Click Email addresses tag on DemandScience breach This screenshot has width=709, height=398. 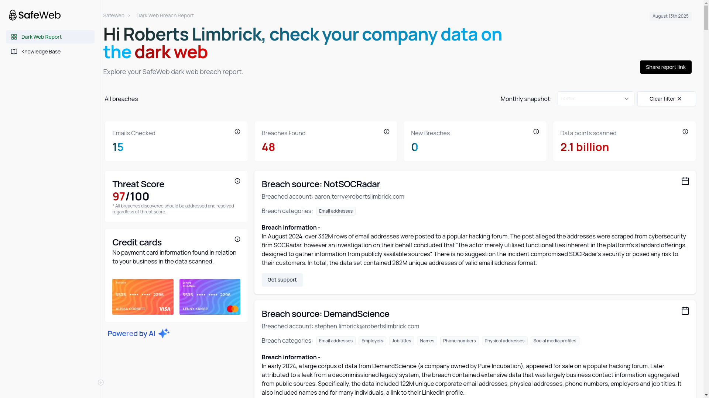[x=336, y=341]
